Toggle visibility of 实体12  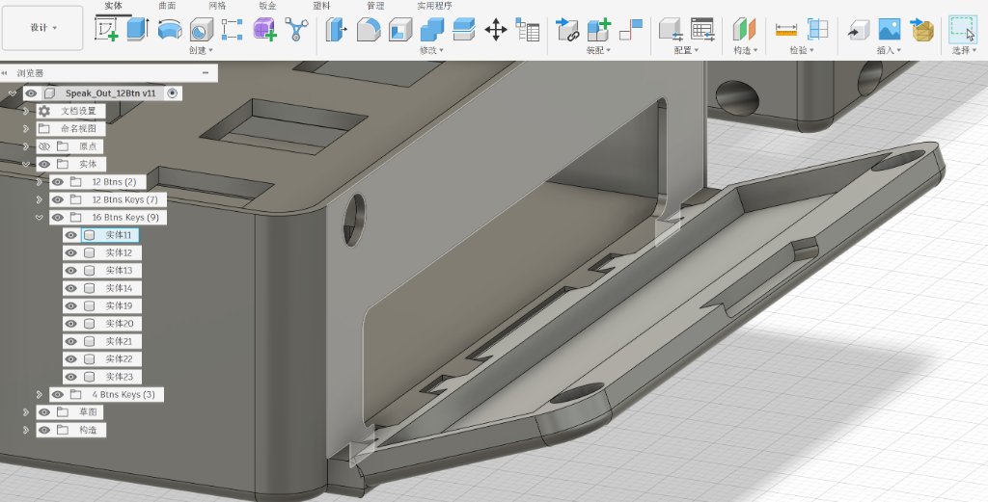[x=70, y=252]
